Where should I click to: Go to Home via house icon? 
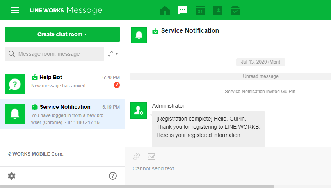165,11
